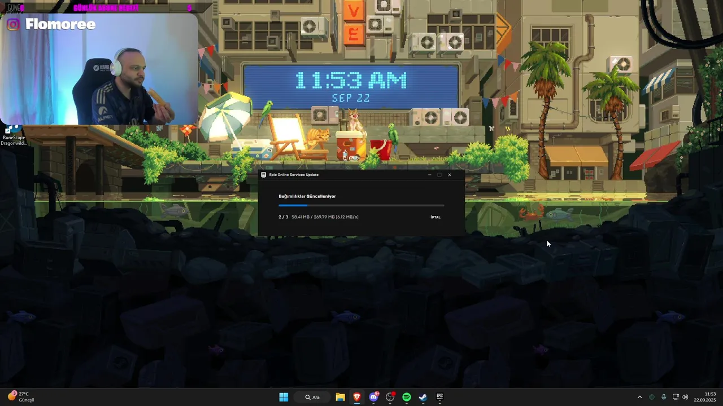This screenshot has height=406, width=723.
Task: Open Discord from the taskbar
Action: pyautogui.click(x=373, y=397)
